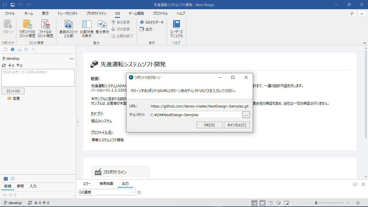Show the comparison target
The height and width of the screenshot is (207, 368).
pos(87,28)
